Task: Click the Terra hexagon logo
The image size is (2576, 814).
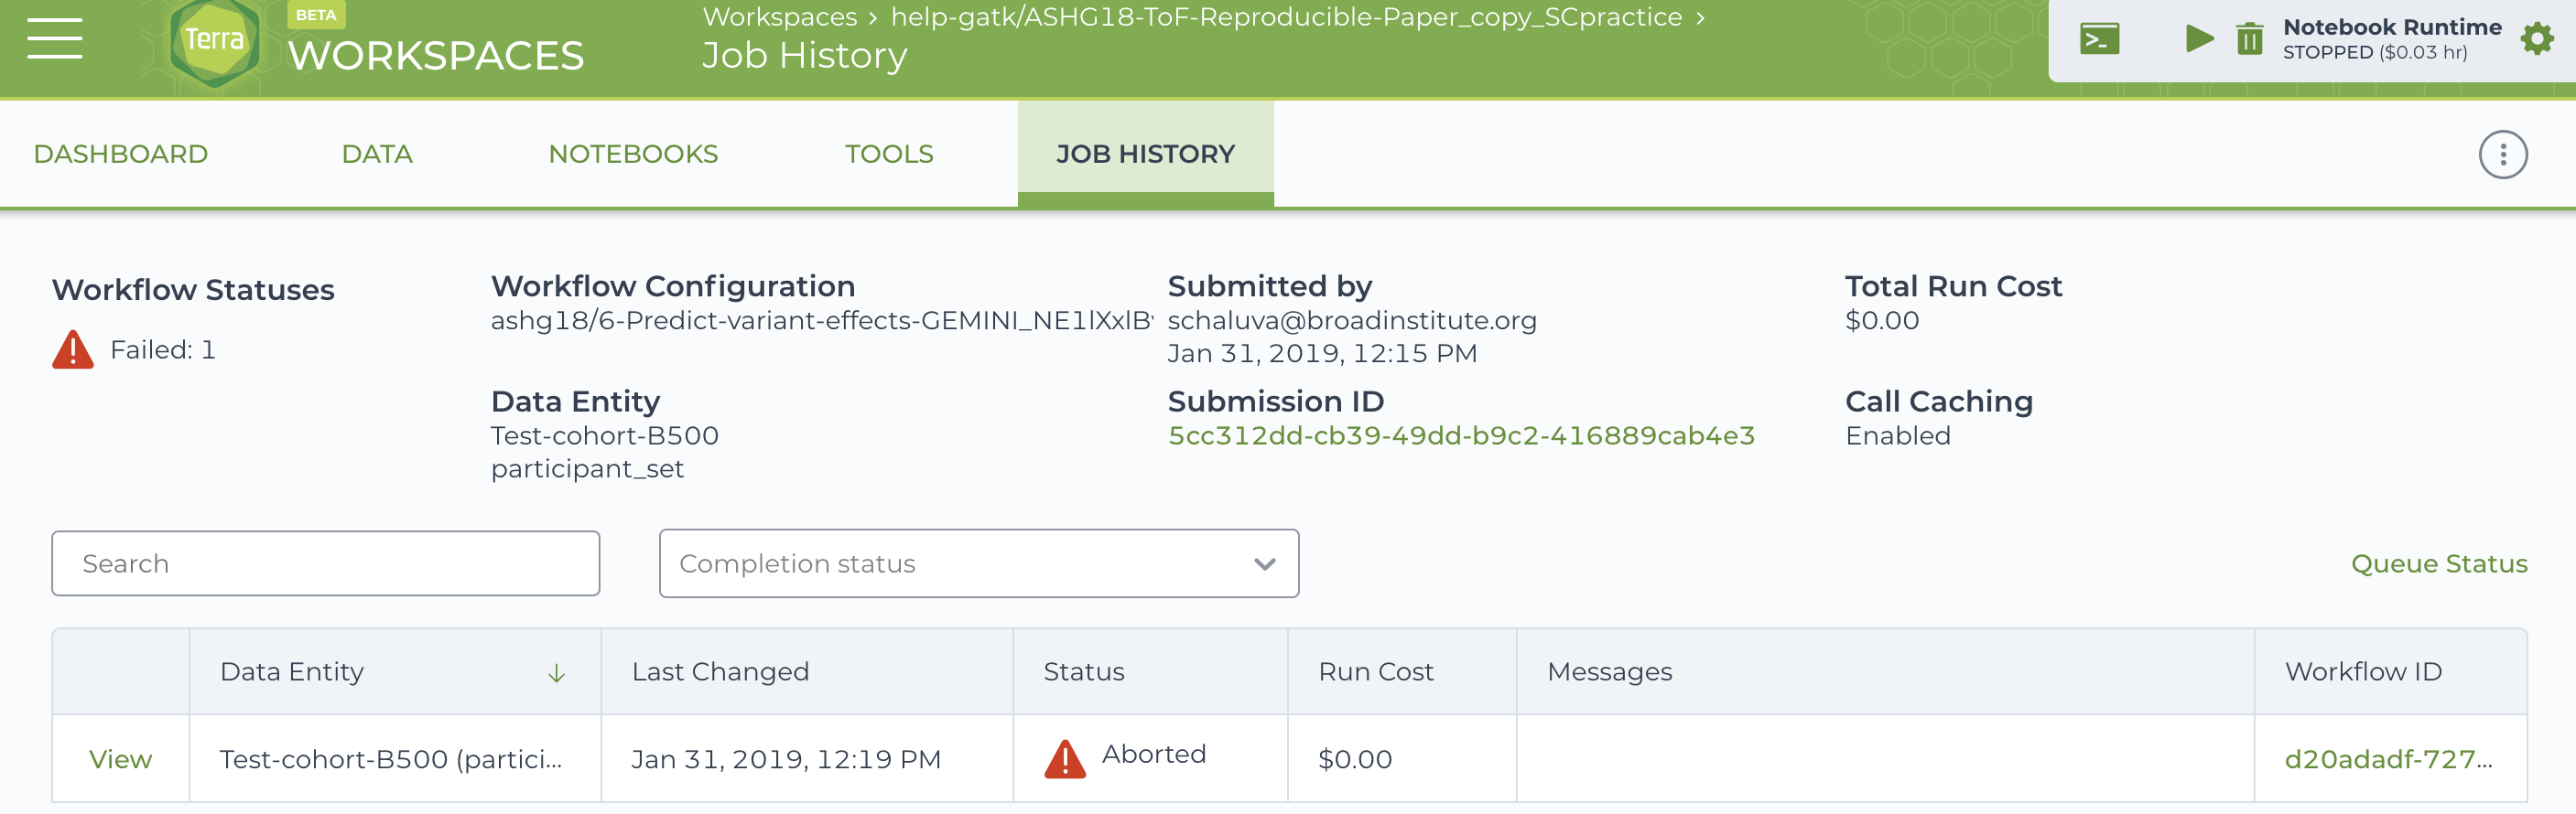Action: 214,41
